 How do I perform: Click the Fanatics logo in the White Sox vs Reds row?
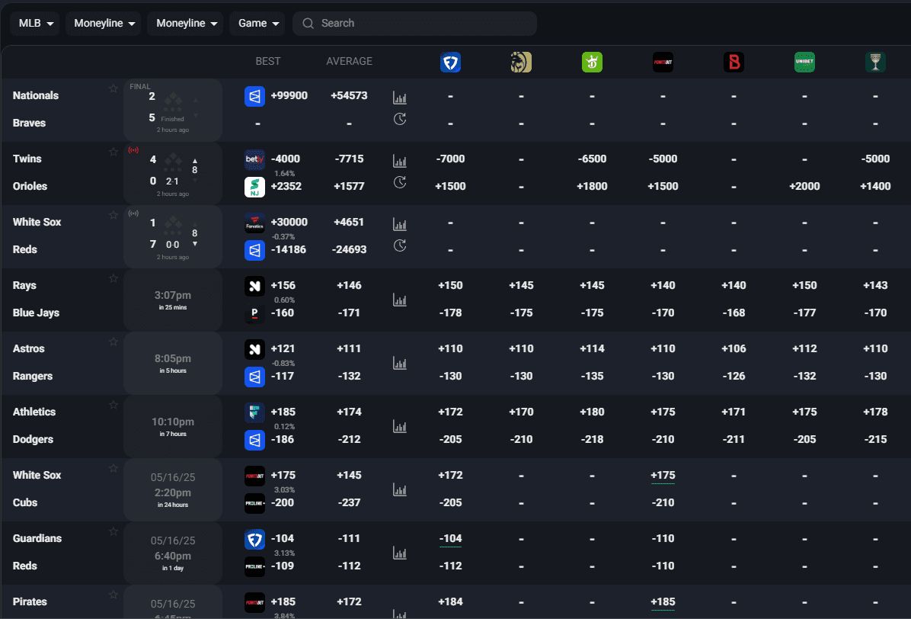(x=254, y=224)
